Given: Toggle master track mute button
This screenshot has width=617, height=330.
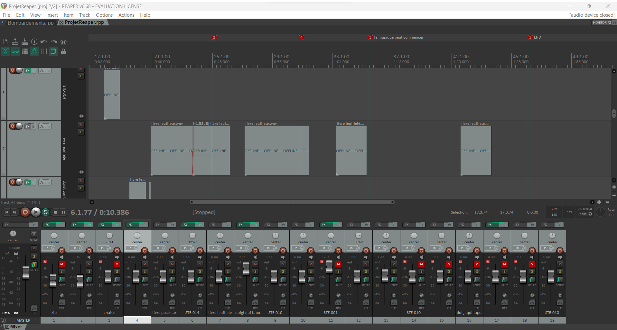Looking at the screenshot, I should (x=34, y=249).
